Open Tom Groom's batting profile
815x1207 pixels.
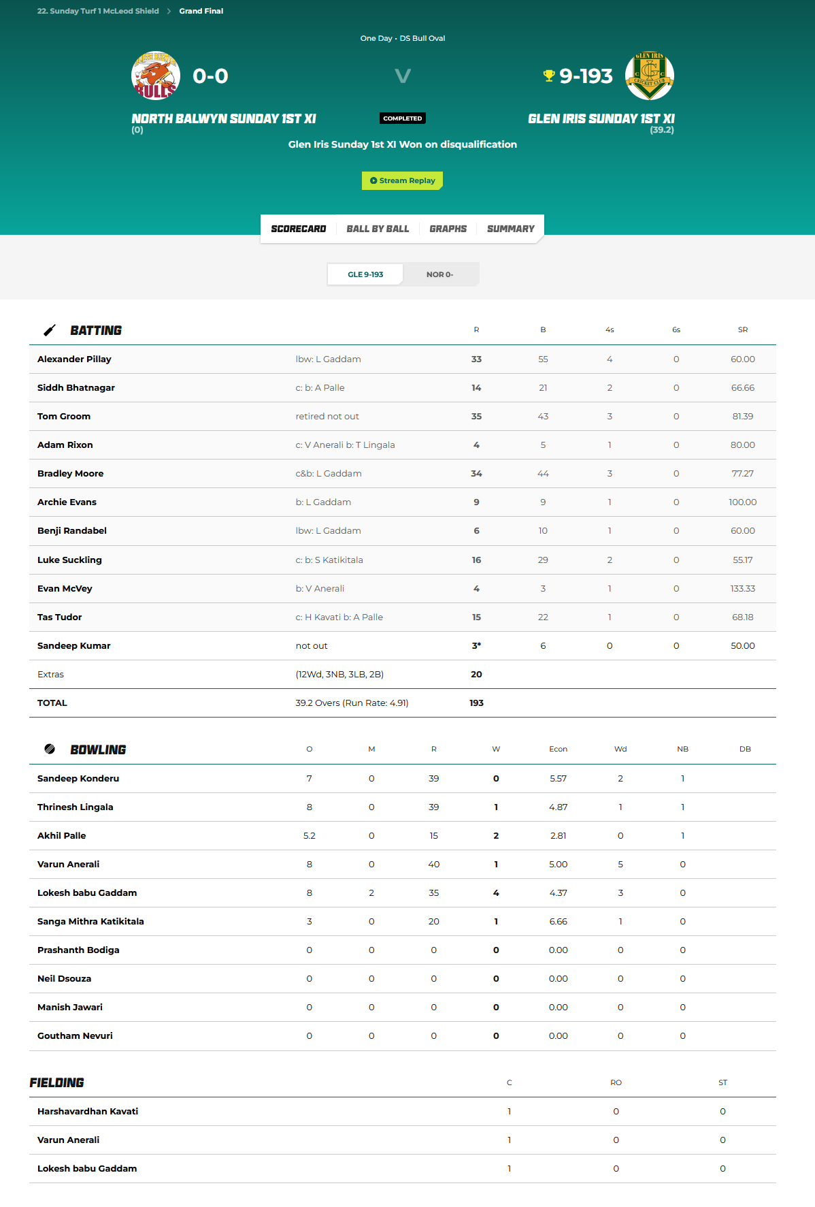point(64,416)
